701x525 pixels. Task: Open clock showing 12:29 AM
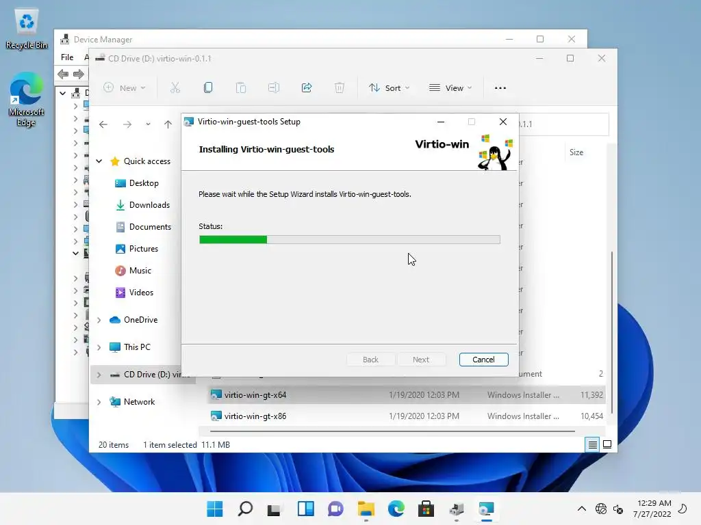click(652, 509)
